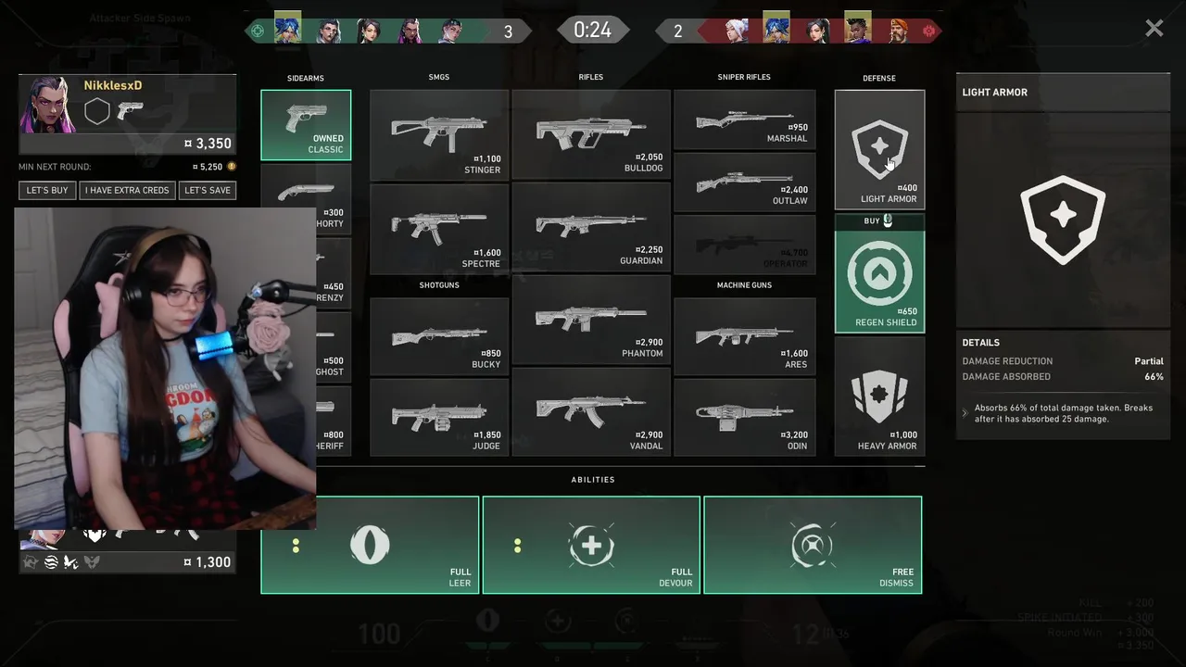1186x667 pixels.
Task: Buy the Ghost sidearm
Action: (333, 347)
